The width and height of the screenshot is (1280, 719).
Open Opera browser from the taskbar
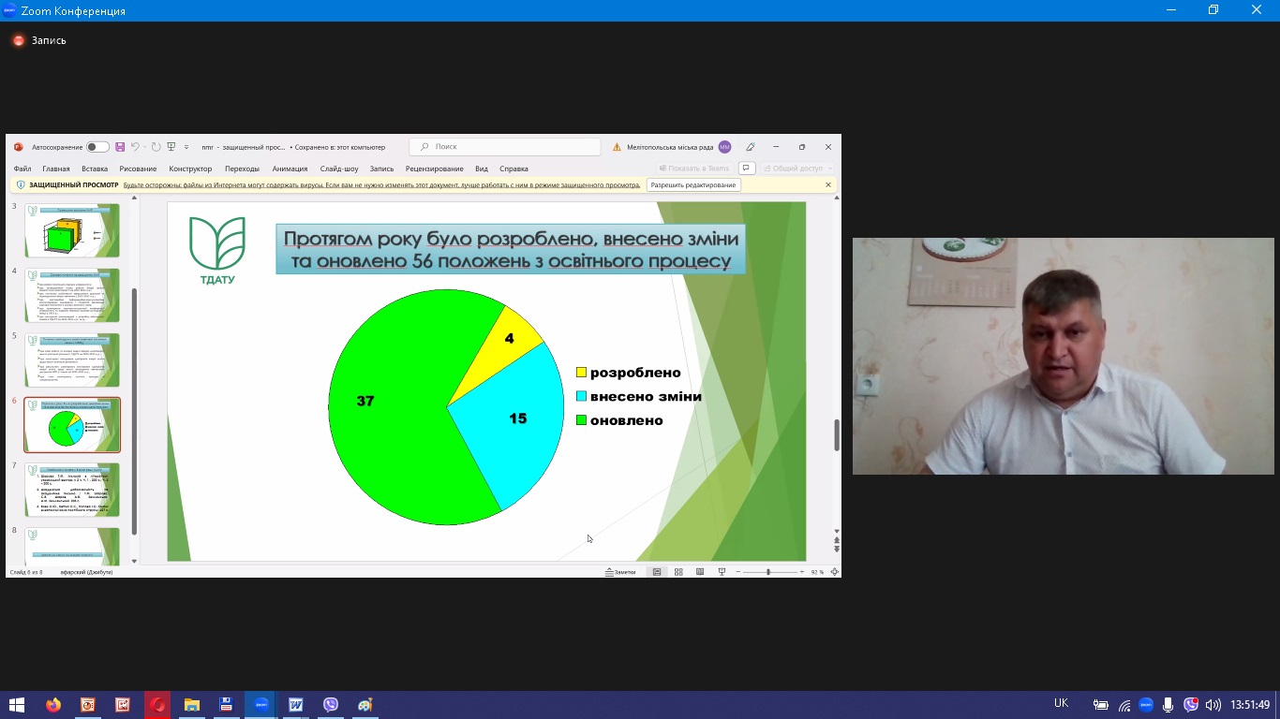pos(157,705)
